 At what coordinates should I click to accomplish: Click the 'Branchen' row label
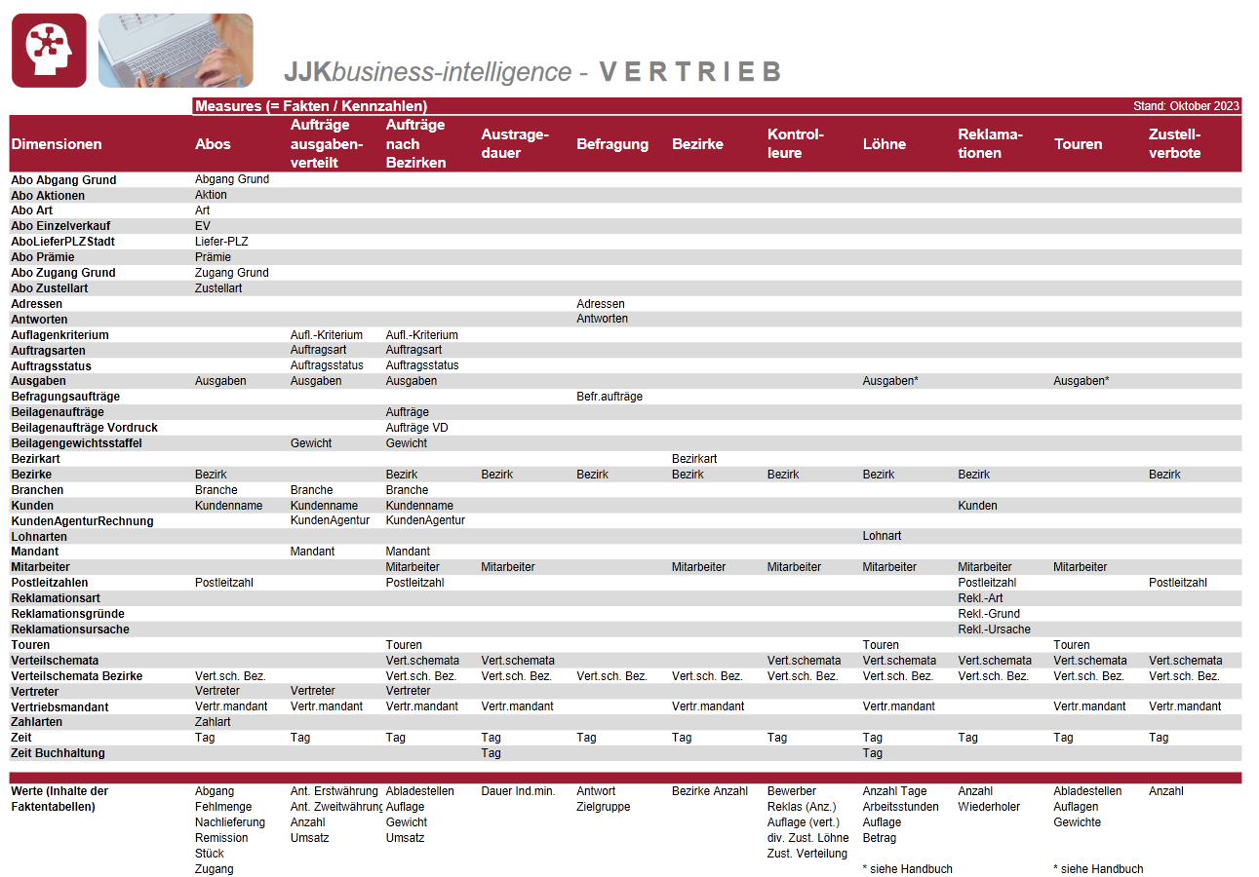pyautogui.click(x=37, y=490)
